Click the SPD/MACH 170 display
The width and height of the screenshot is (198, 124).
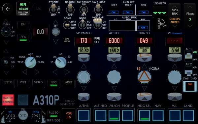[x=84, y=41]
